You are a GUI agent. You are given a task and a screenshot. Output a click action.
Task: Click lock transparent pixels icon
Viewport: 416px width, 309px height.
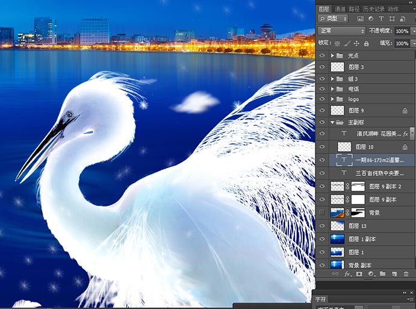pos(337,43)
